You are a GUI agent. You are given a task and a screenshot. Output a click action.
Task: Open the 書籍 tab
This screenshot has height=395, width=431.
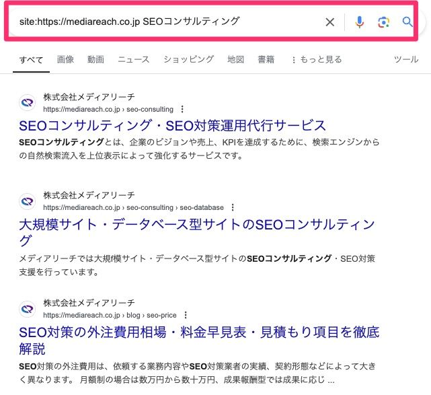click(x=266, y=59)
